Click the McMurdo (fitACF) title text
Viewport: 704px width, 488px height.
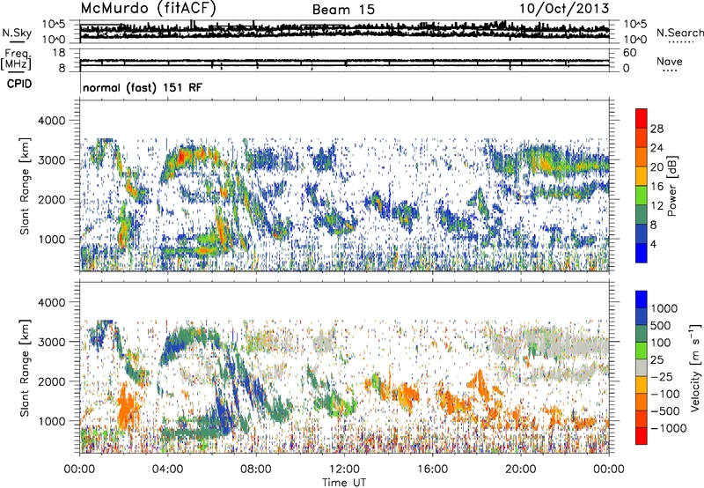pos(148,9)
